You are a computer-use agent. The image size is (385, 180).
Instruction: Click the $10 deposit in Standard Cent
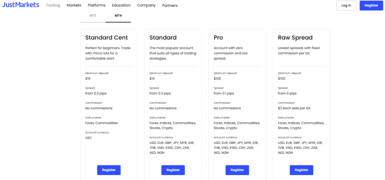click(88, 79)
